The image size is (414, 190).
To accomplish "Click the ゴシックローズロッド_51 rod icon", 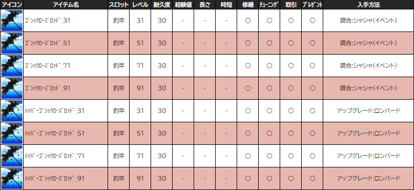I will (12, 43).
